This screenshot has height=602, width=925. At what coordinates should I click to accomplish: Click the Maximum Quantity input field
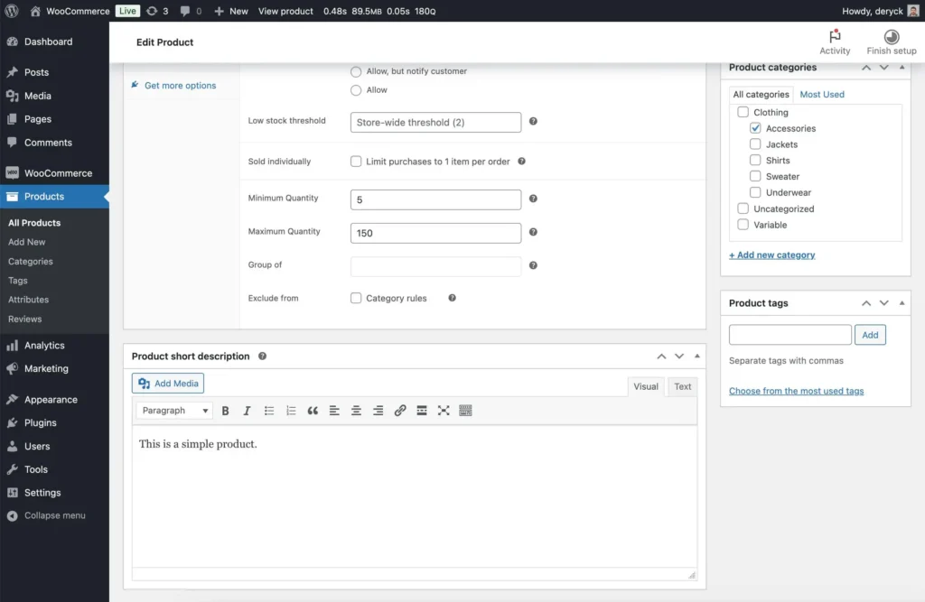coord(435,233)
